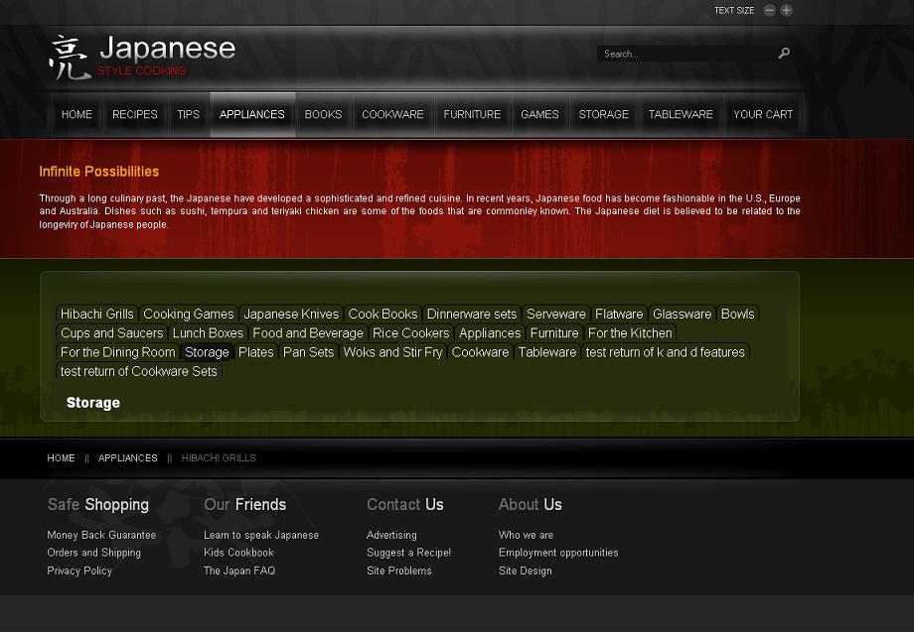Screen dimensions: 914x633
Task: Open Learn to speak Japanese link
Action: 261,535
